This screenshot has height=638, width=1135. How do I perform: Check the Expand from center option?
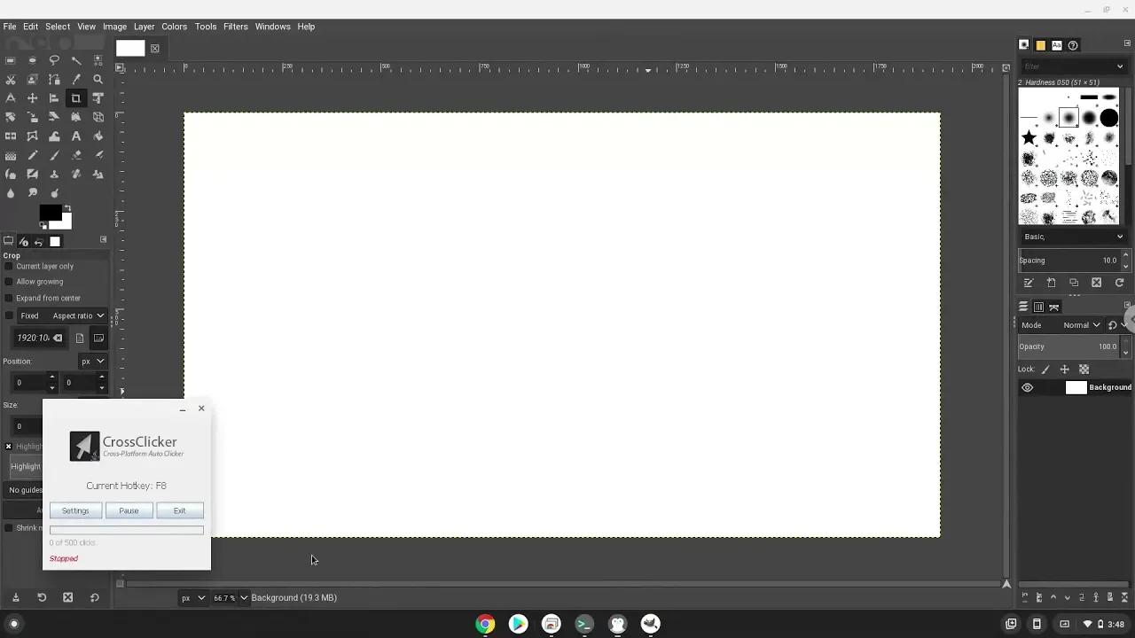[x=9, y=298]
